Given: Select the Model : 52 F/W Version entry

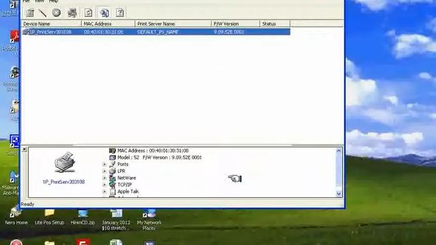Looking at the screenshot, I should (x=159, y=157).
